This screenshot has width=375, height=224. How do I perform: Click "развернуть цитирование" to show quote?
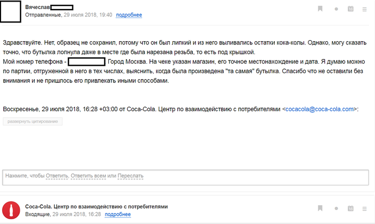click(x=33, y=121)
